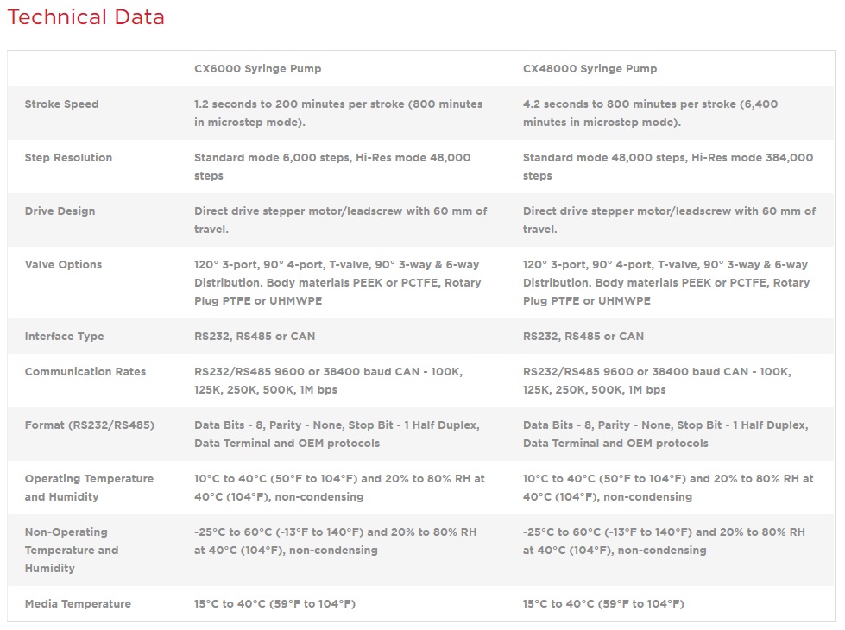Select the Operating Temperature and Humidity label

click(x=89, y=488)
